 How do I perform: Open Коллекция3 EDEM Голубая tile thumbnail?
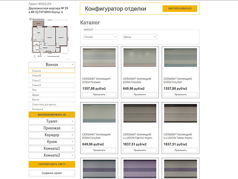click(x=180, y=58)
